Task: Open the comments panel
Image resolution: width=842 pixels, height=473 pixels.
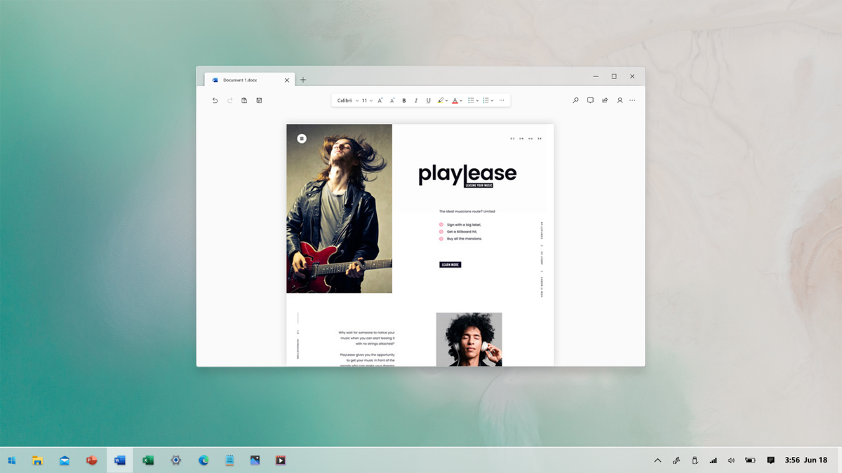Action: pos(590,101)
